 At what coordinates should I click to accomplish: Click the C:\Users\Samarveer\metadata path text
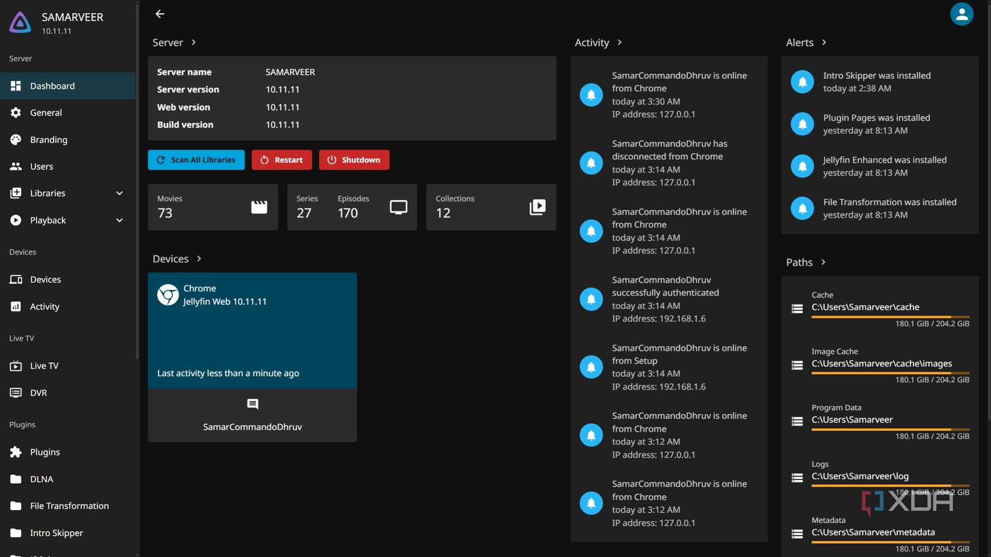click(873, 532)
